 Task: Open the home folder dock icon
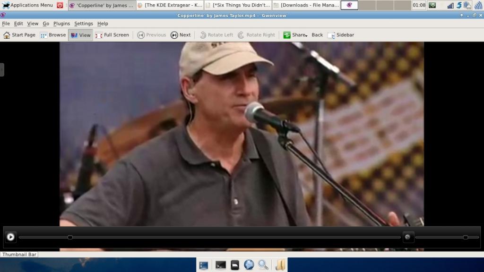(280, 265)
